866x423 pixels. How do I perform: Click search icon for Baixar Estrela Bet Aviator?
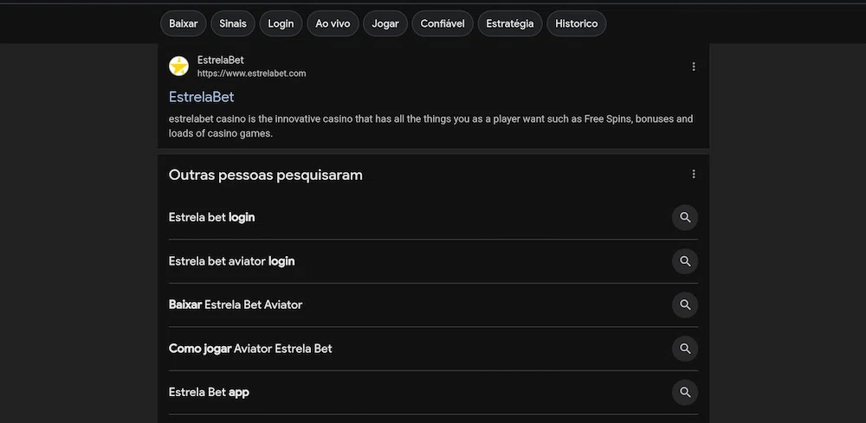pos(685,304)
